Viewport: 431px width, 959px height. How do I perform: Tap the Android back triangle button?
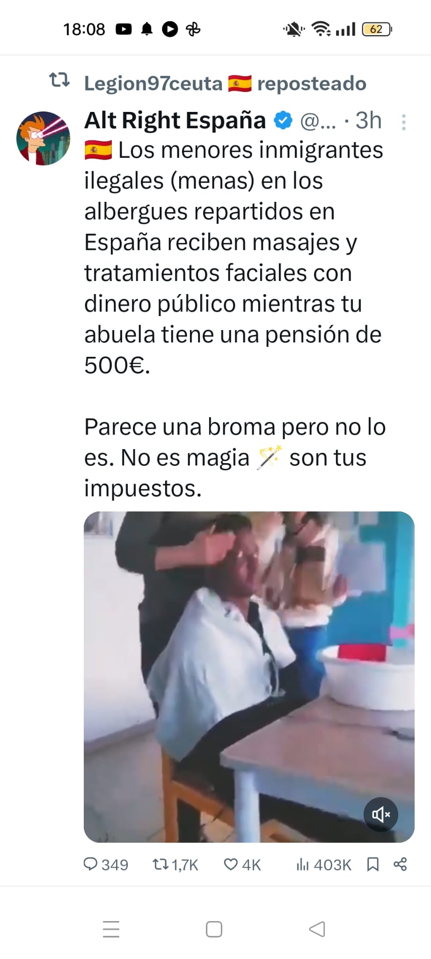pos(317,929)
